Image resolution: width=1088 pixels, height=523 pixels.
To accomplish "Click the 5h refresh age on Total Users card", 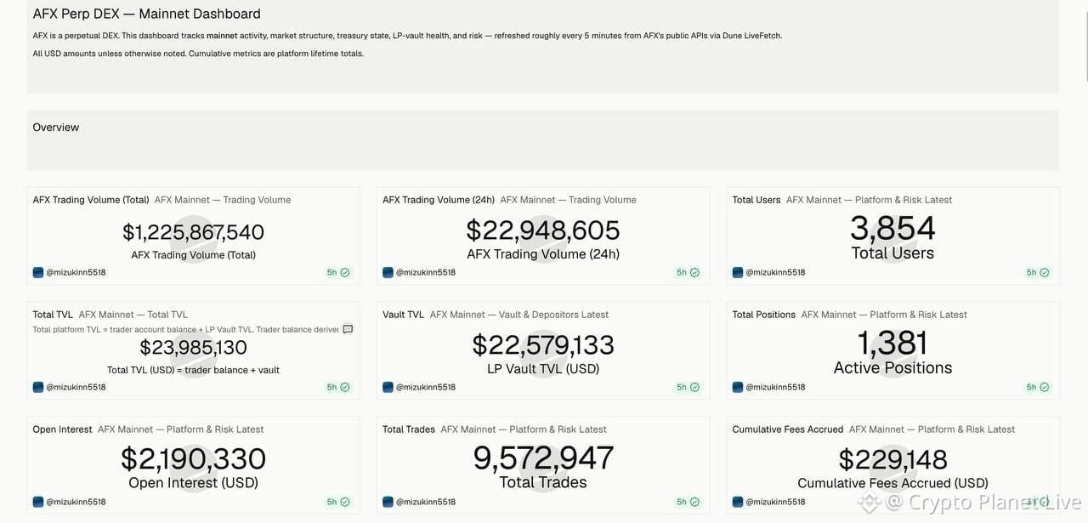I will (x=1031, y=273).
